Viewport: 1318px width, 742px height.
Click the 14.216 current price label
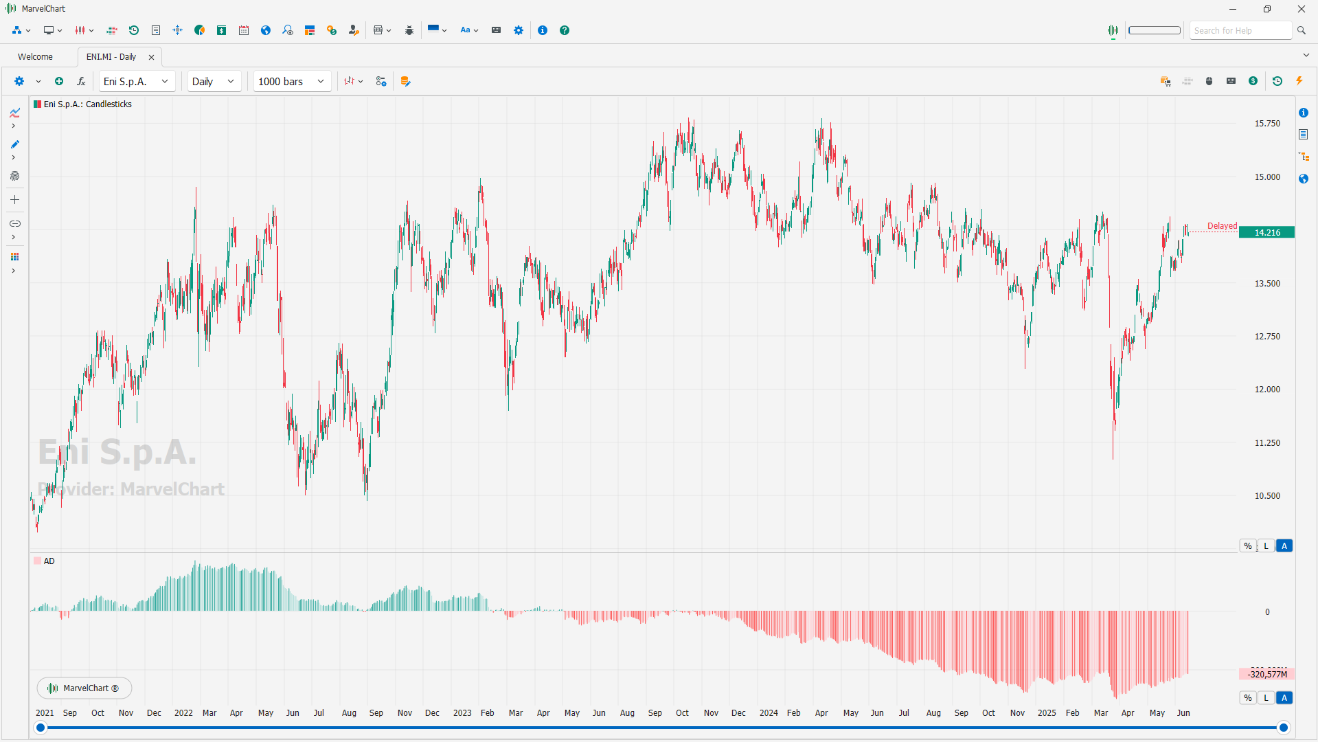1267,233
